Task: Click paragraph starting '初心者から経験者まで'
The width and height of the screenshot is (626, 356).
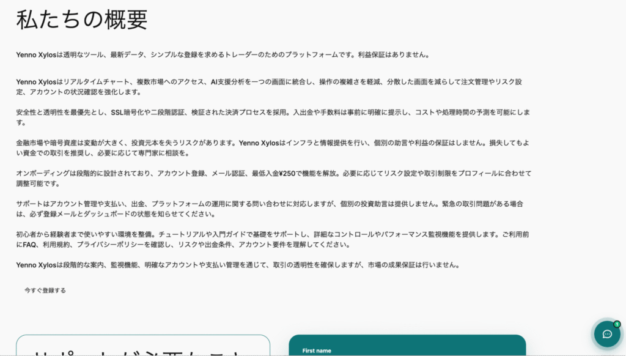Action: tap(273, 239)
